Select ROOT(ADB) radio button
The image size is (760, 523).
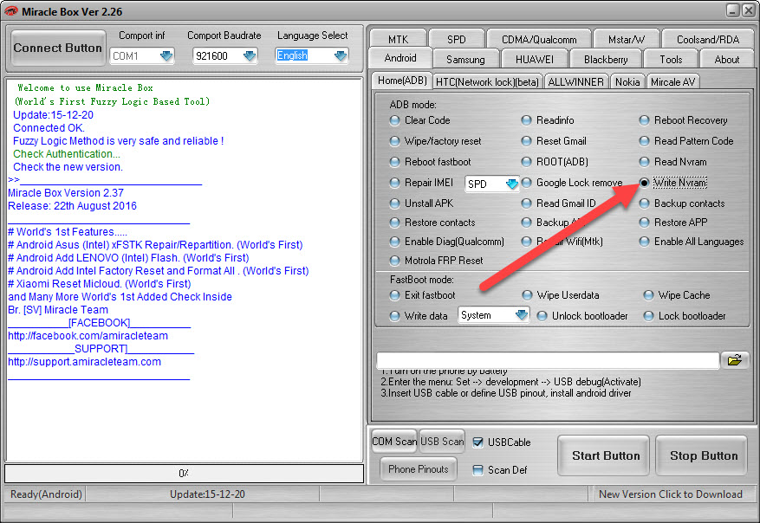coord(526,162)
